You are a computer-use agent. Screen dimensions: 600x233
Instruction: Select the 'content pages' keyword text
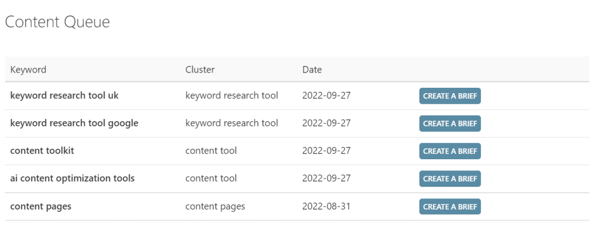click(40, 207)
